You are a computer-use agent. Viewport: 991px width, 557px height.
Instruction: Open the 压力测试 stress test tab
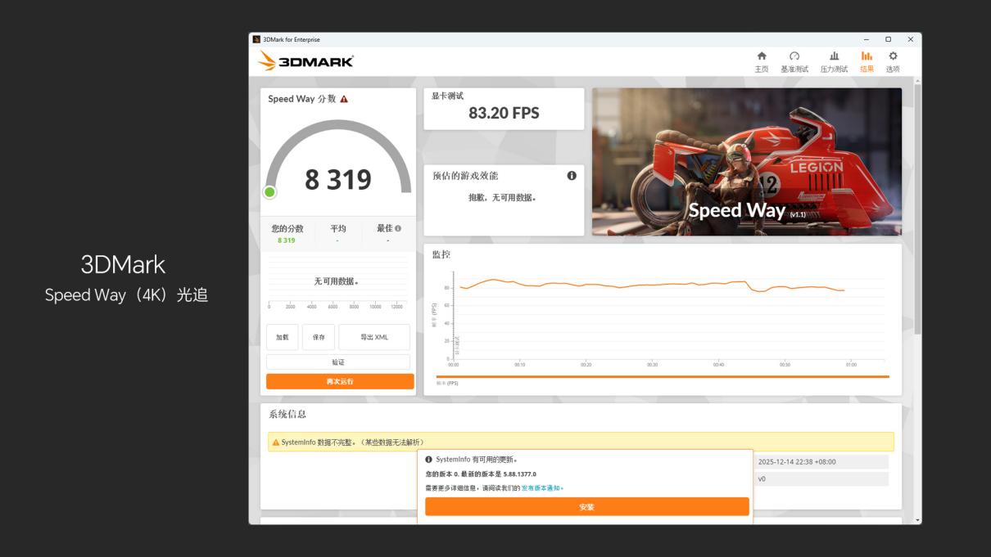tap(834, 61)
